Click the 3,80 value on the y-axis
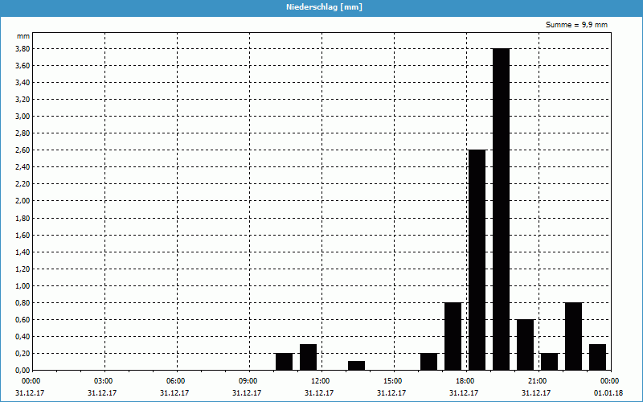The image size is (643, 402). (22, 48)
